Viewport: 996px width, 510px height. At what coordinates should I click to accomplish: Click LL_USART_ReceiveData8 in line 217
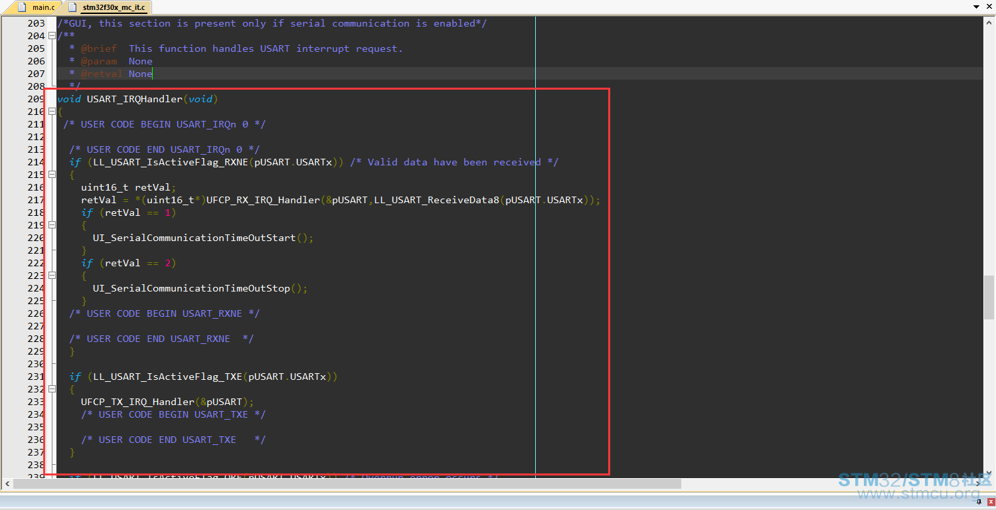[x=436, y=200]
